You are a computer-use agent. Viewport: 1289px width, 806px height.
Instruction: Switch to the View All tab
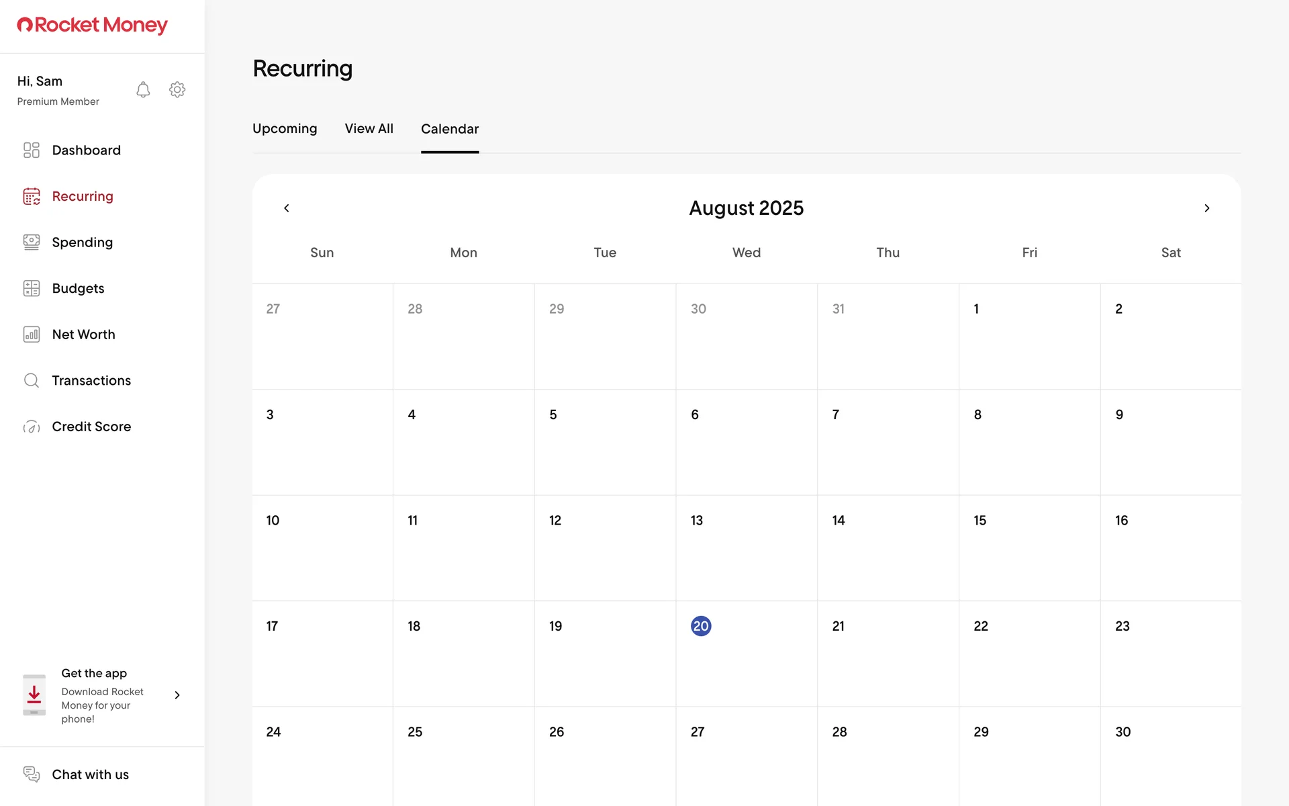369,128
